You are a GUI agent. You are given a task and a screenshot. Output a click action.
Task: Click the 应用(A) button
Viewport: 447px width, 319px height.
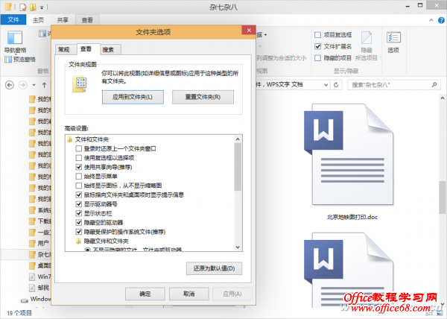click(232, 294)
